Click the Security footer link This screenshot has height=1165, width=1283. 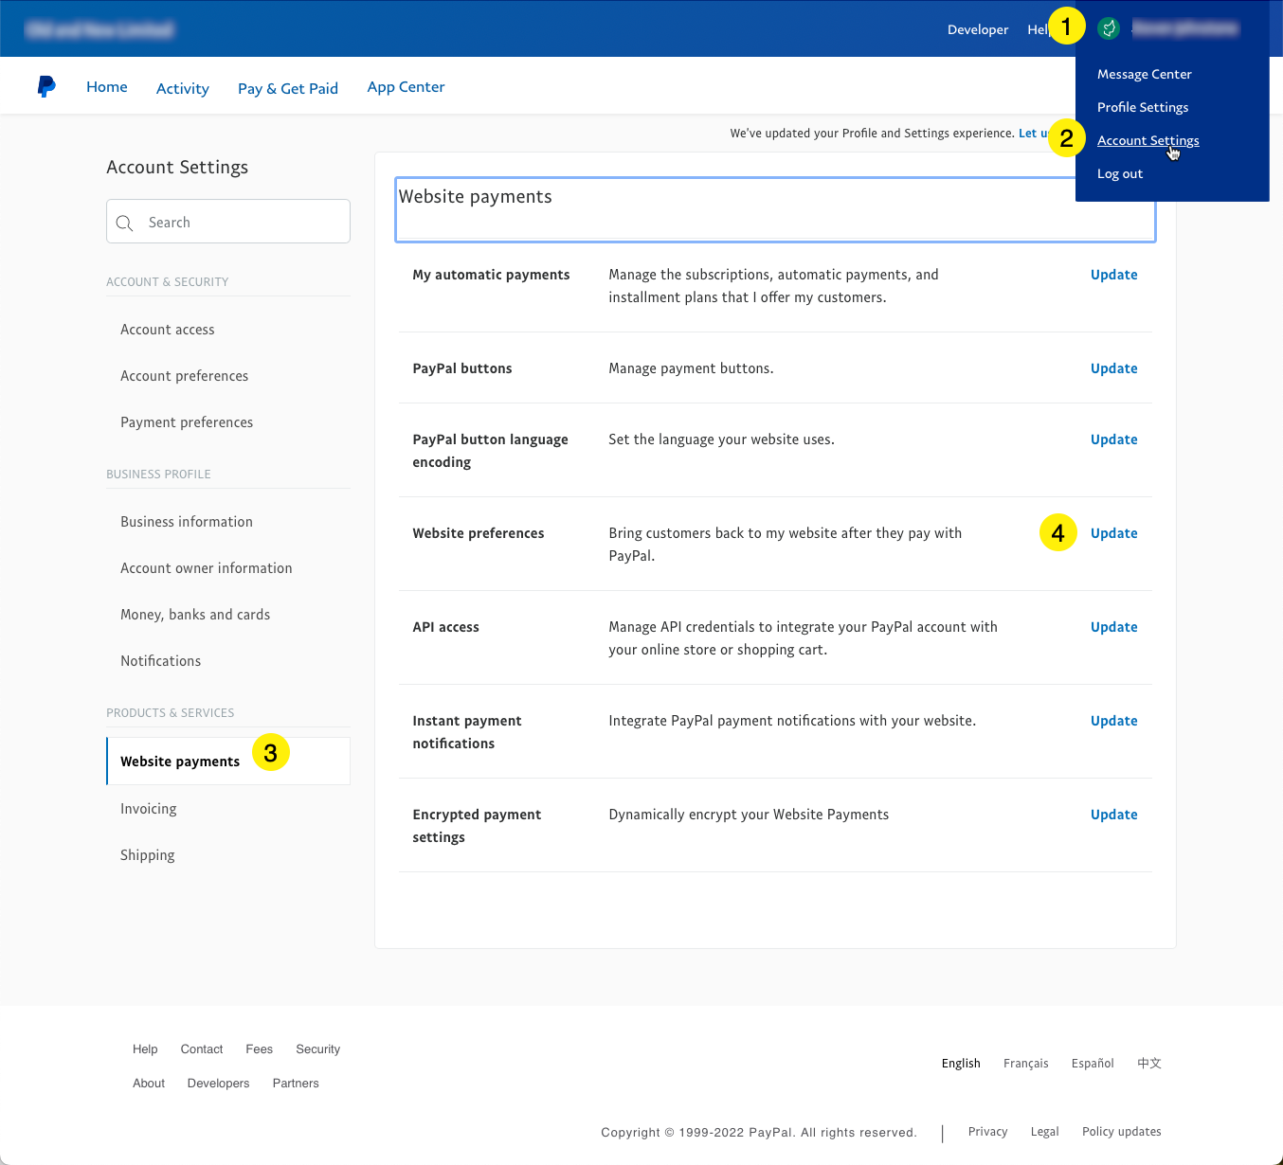pos(318,1049)
